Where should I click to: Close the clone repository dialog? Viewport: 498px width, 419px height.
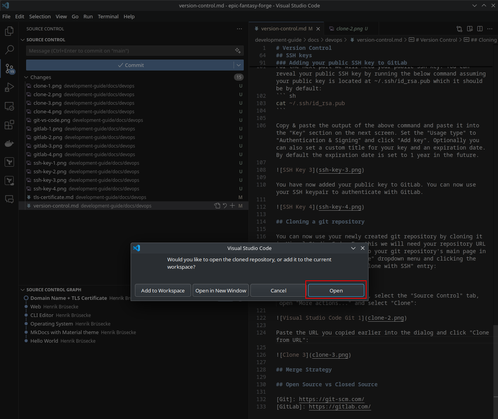tap(363, 248)
